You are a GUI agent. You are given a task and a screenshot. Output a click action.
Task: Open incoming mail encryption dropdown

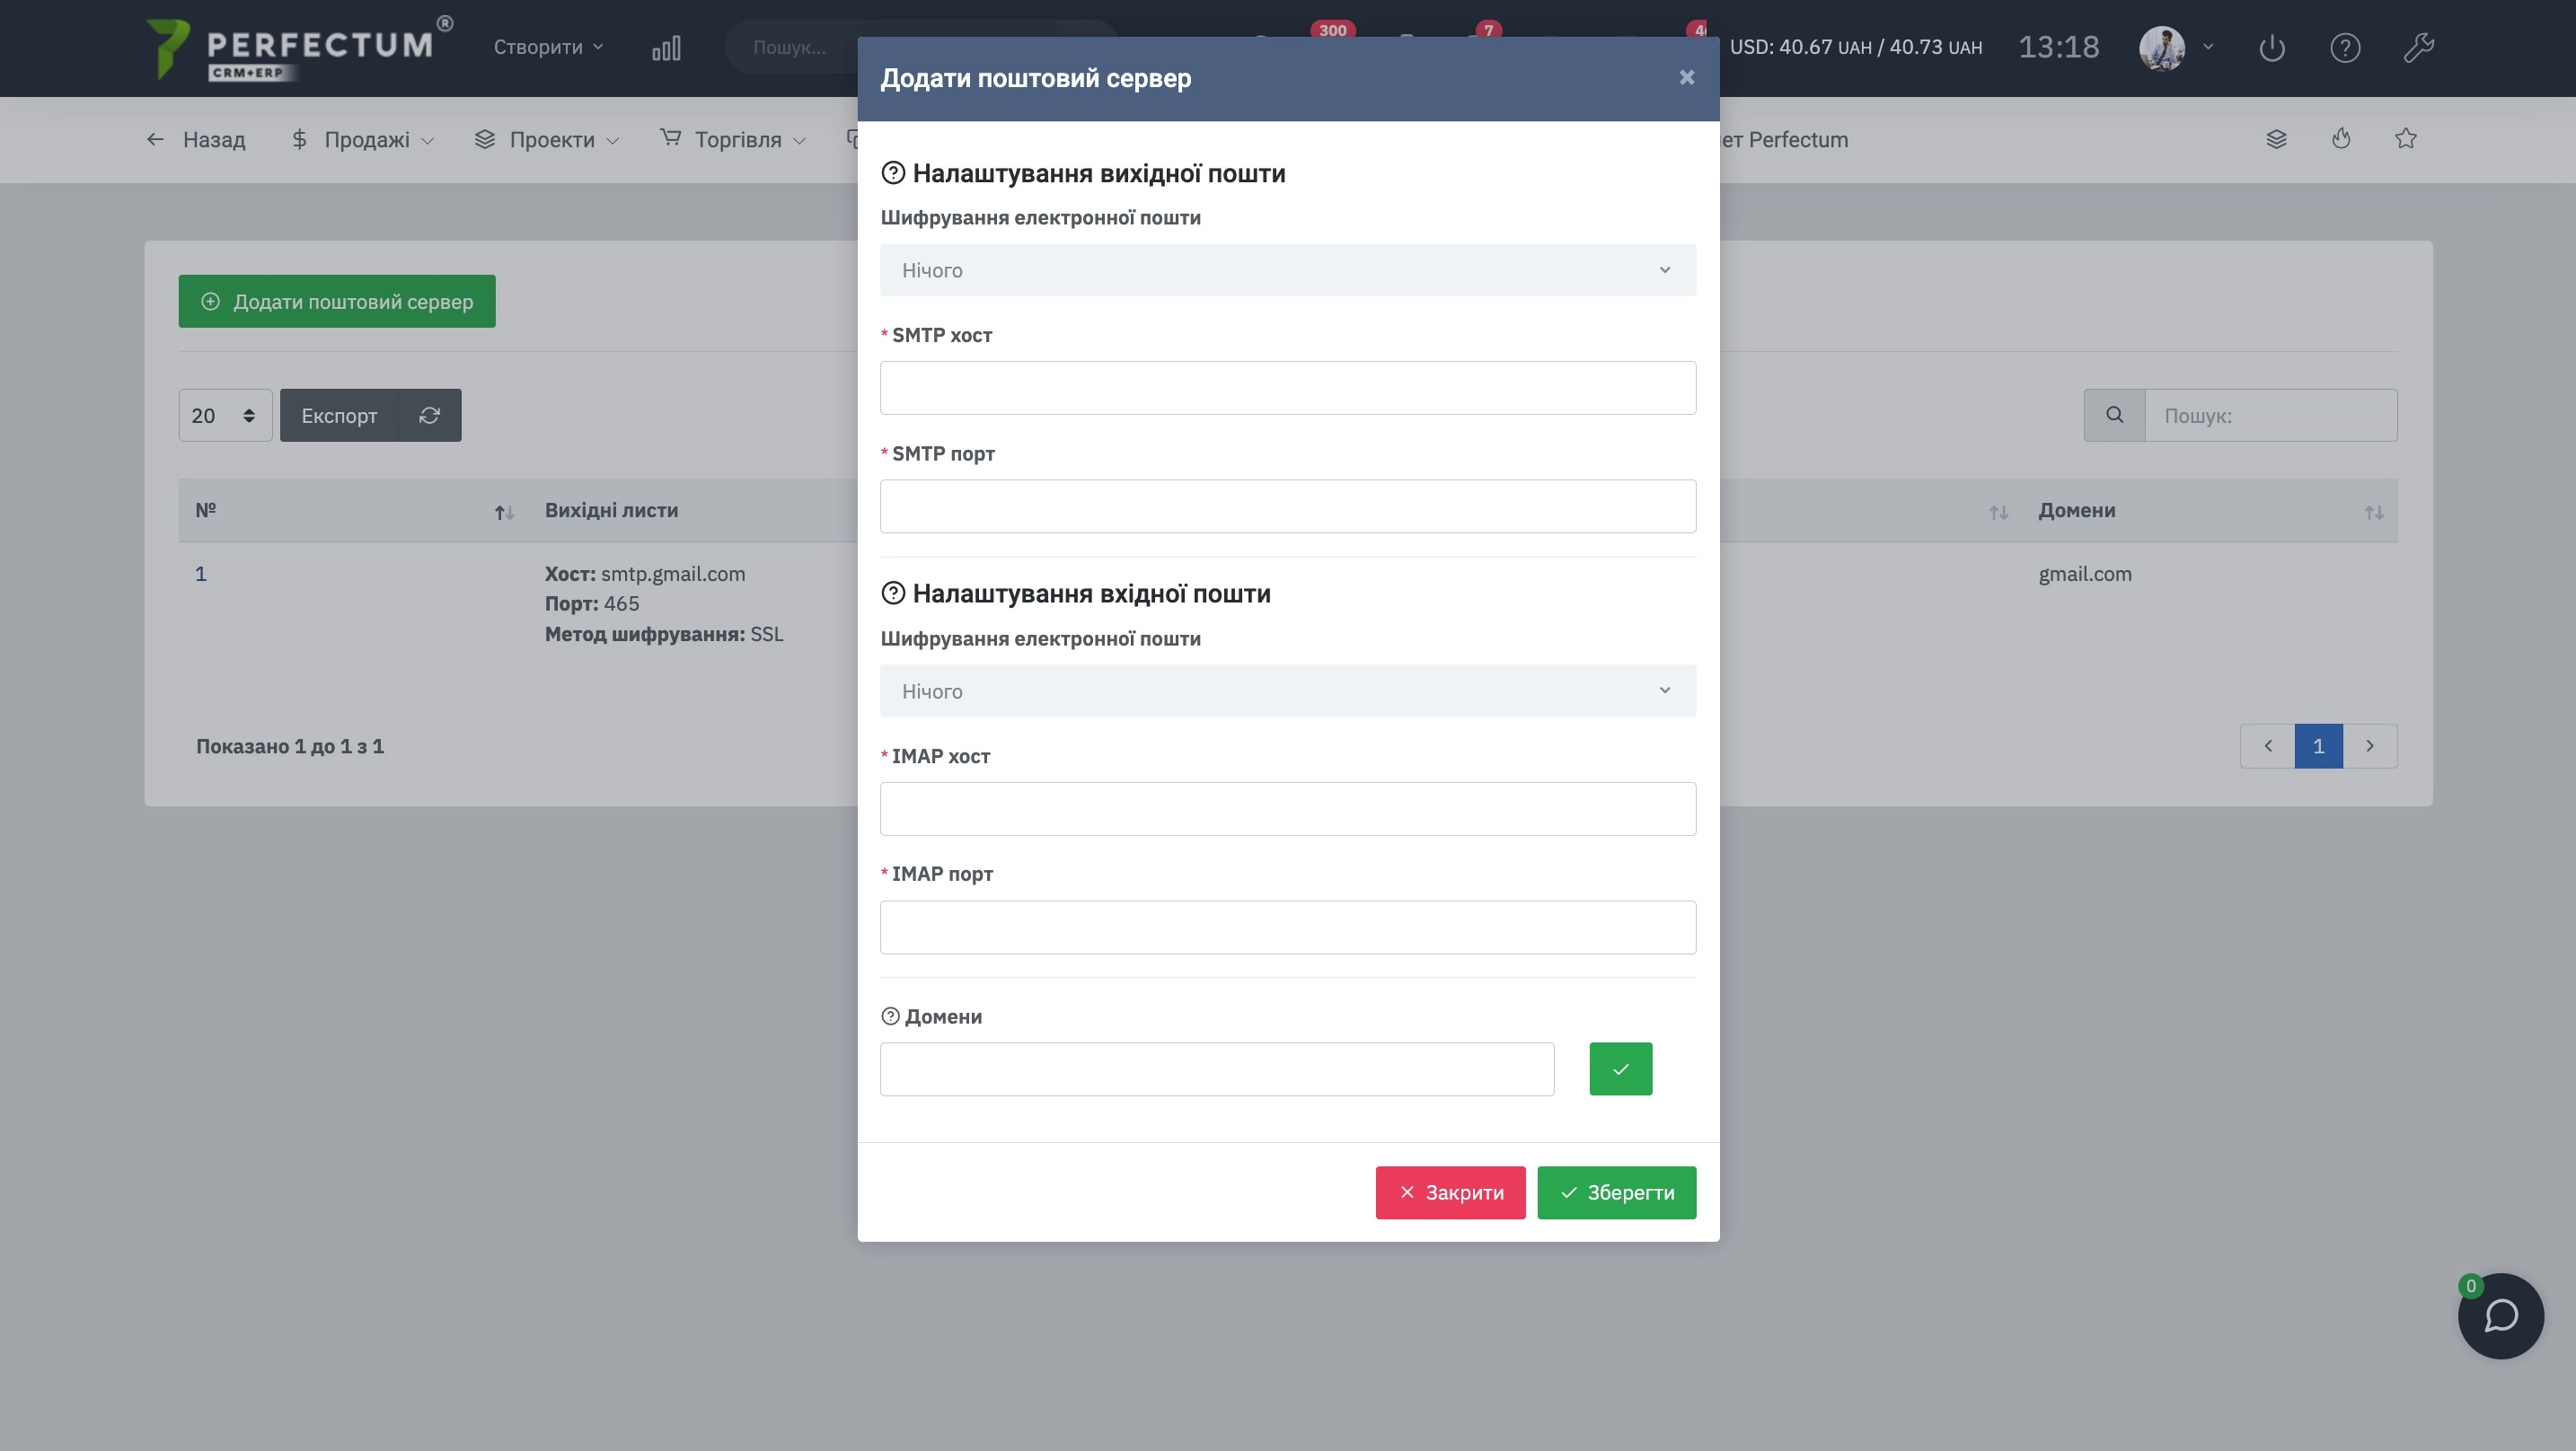point(1288,691)
